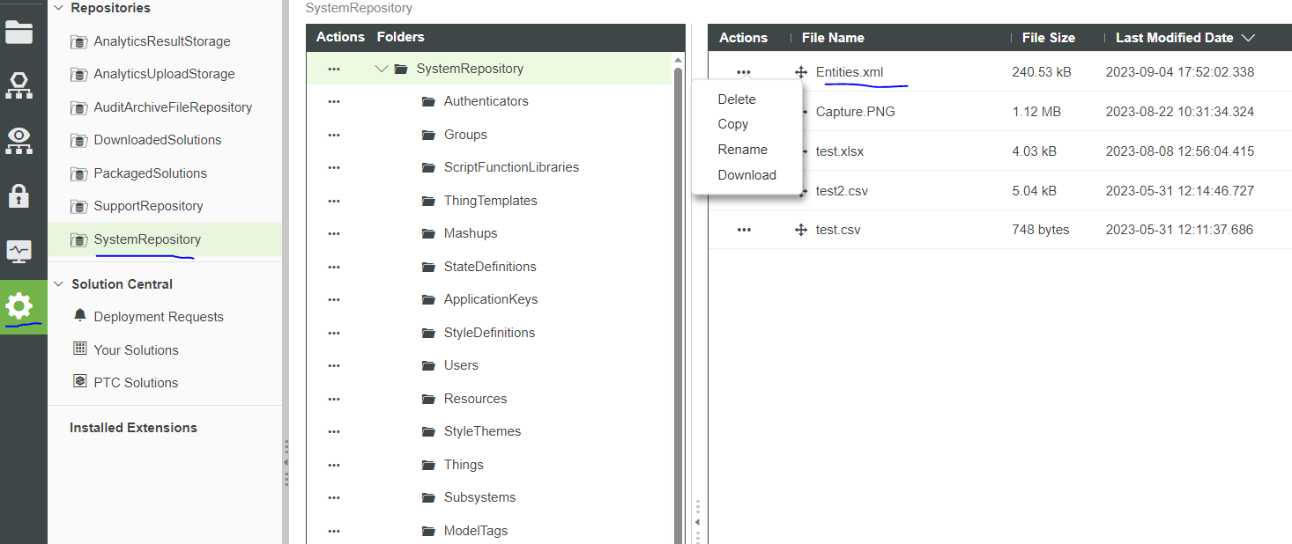Open the Security lock icon in sidebar
Image resolution: width=1292 pixels, height=544 pixels.
[22, 195]
